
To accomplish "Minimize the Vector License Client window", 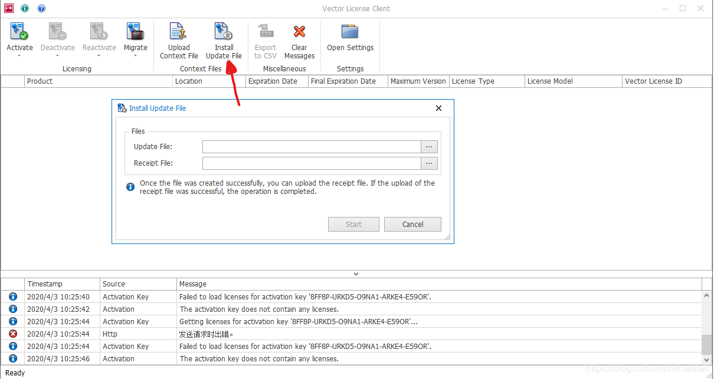I will (x=666, y=8).
